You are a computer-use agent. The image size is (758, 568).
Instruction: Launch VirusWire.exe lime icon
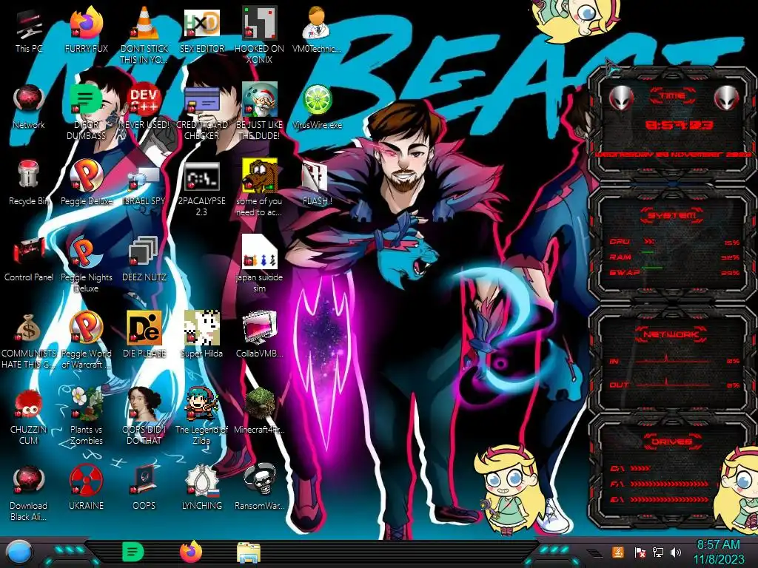point(317,106)
